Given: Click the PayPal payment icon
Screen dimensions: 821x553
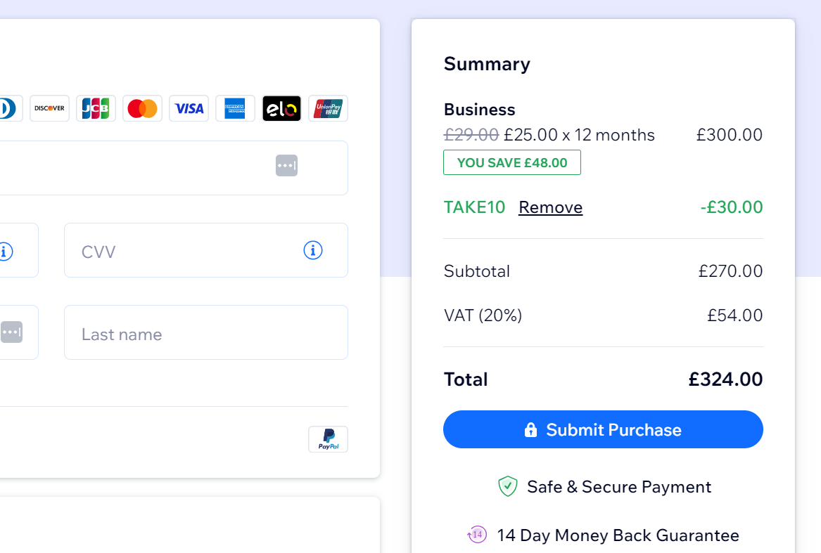Looking at the screenshot, I should 328,439.
